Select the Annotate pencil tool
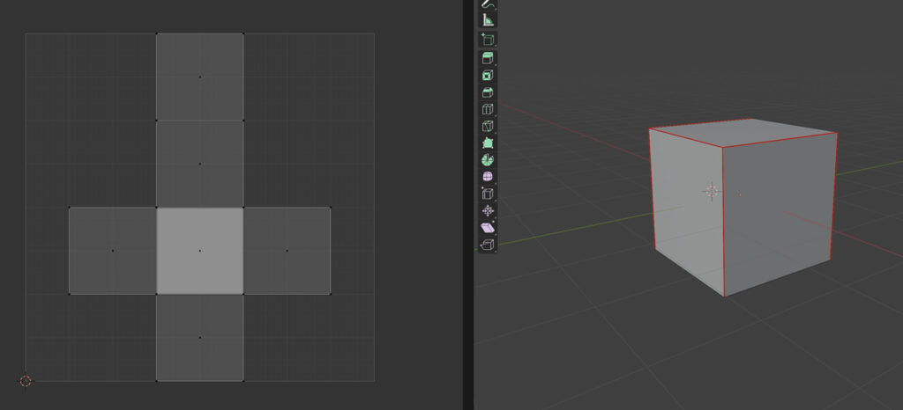The height and width of the screenshot is (410, 903). pos(488,4)
